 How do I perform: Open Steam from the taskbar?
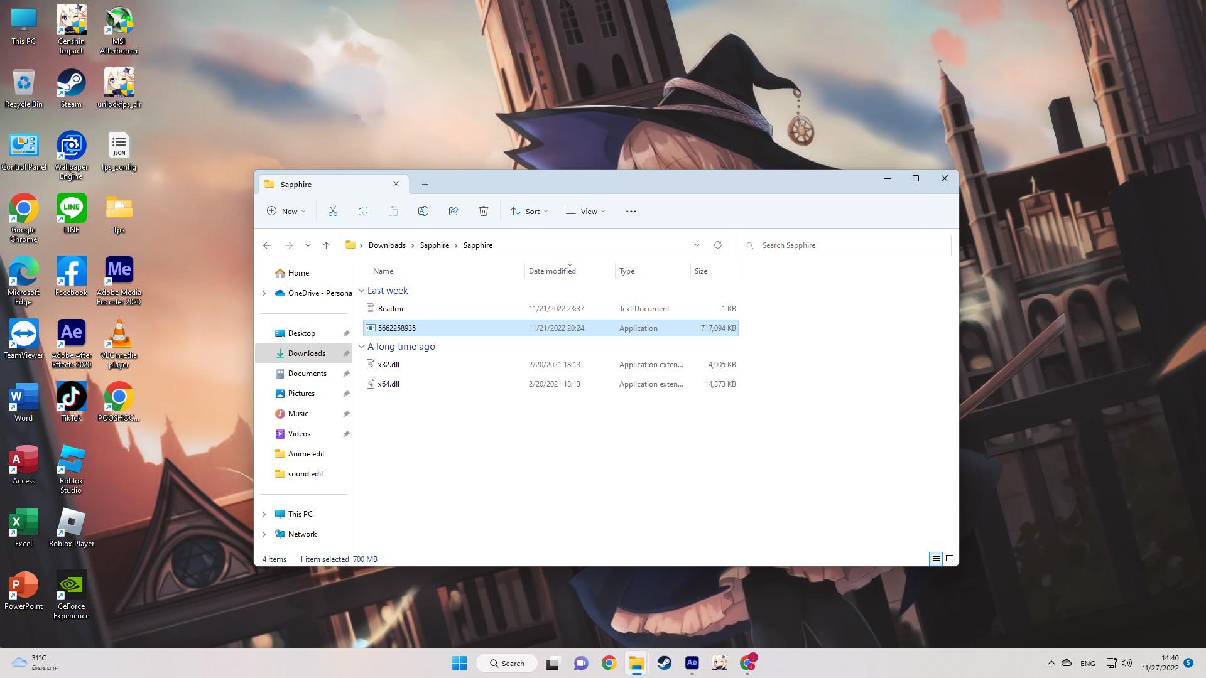pyautogui.click(x=664, y=663)
